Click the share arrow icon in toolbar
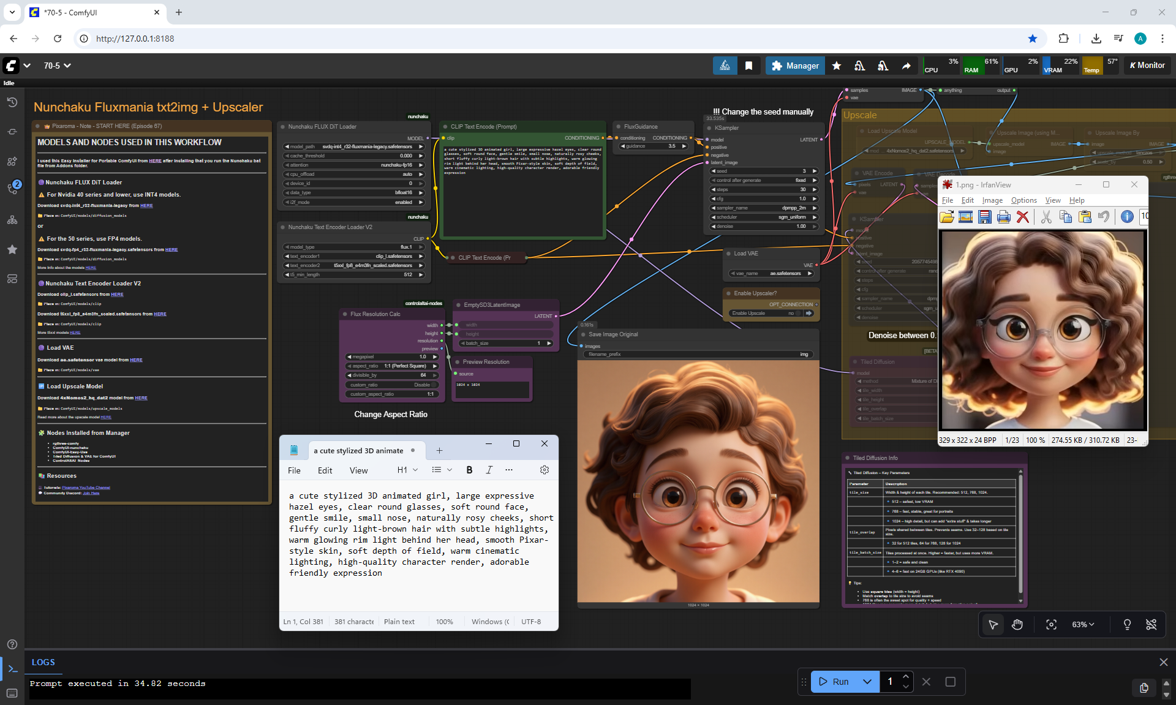 click(x=906, y=66)
